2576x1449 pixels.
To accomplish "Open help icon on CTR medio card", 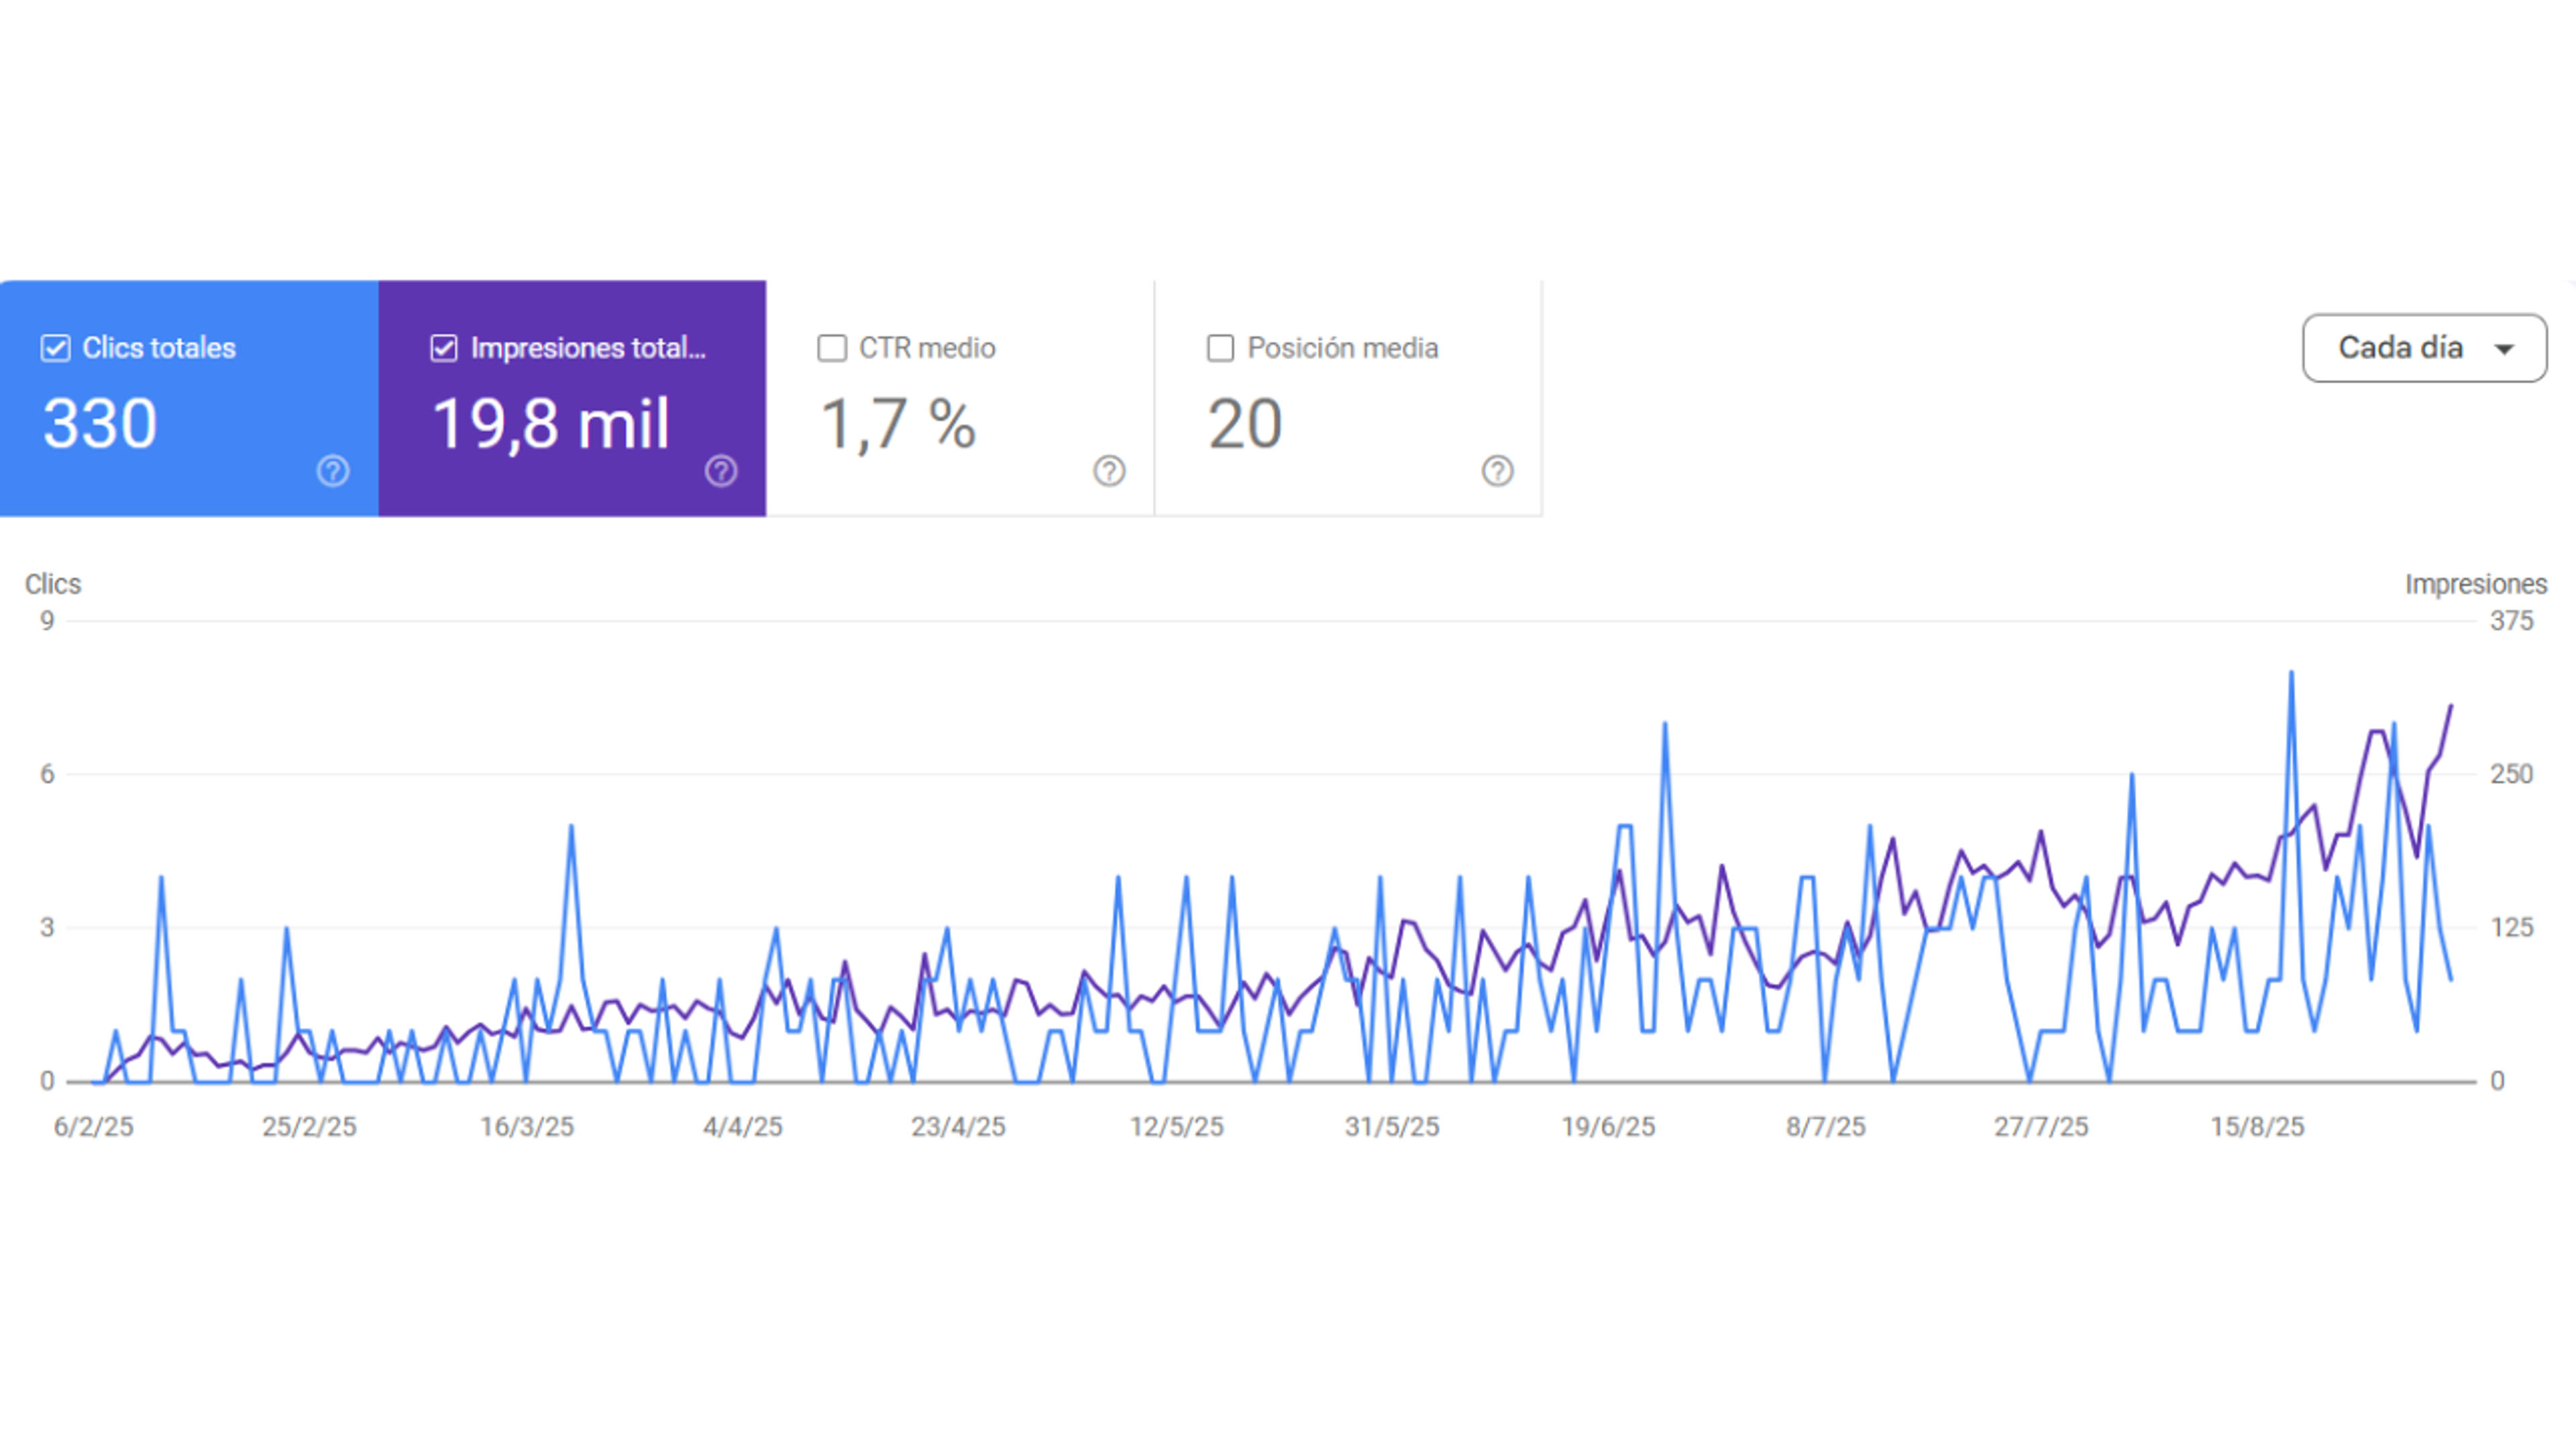I will [x=1109, y=471].
